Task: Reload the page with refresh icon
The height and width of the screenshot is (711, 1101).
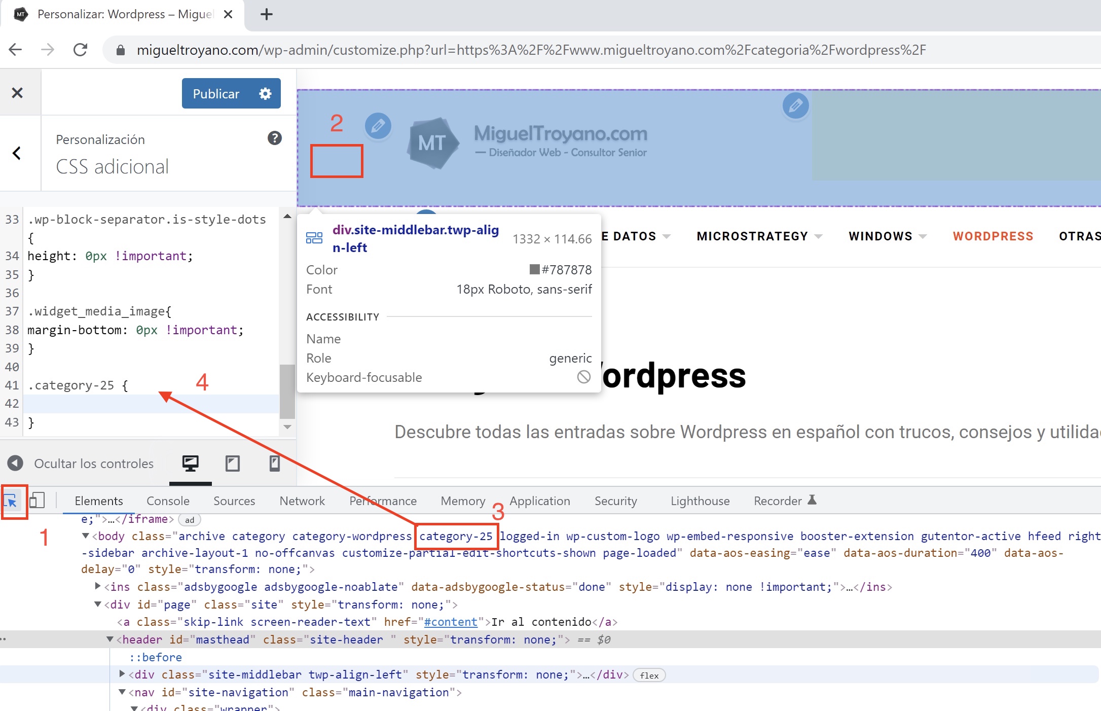Action: pos(80,50)
